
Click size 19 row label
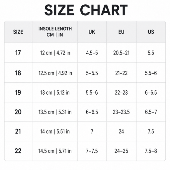coord(18,93)
